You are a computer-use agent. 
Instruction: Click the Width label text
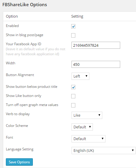11,63
